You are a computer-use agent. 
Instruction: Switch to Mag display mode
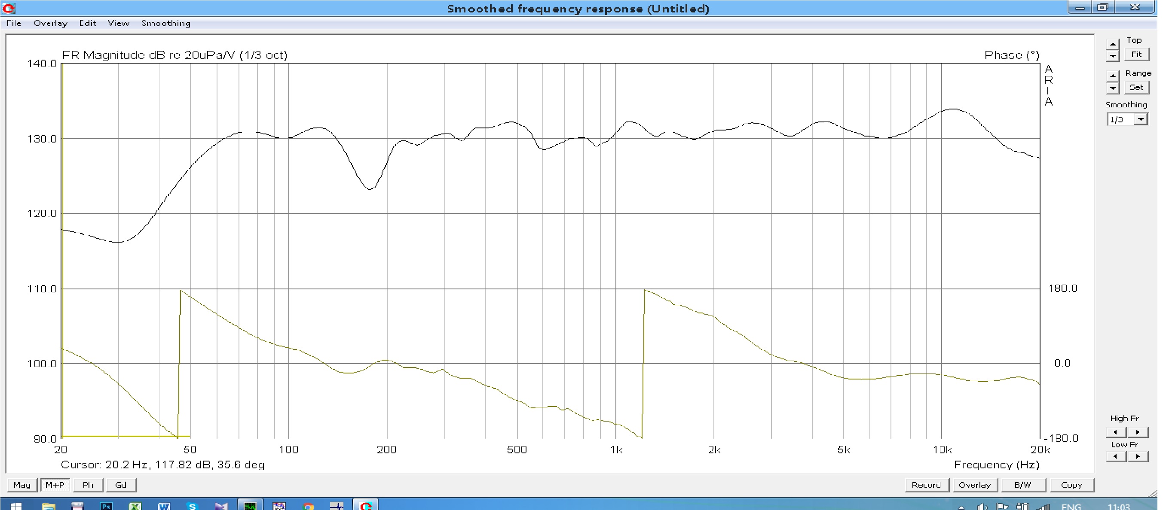[x=22, y=485]
